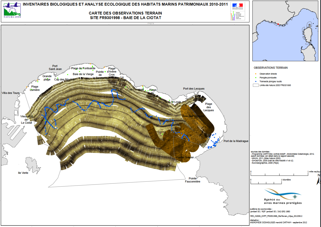Image resolution: width=321 pixels, height=227 pixels.
Task: Click the OBSERVATIONS TERRAIN legend heading
Action: tap(271, 68)
